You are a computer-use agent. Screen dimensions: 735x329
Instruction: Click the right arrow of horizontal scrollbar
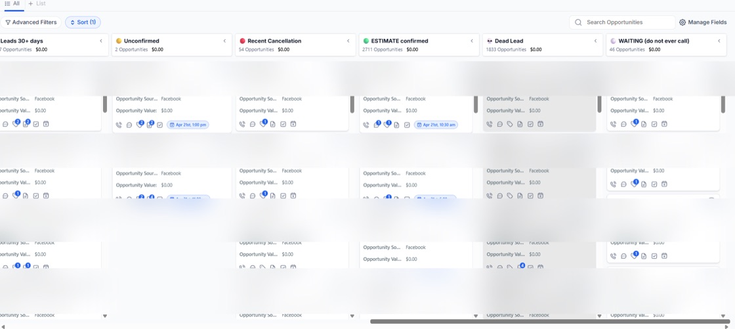727,326
